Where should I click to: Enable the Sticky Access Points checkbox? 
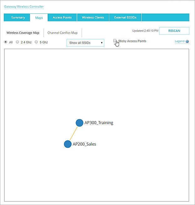point(115,41)
